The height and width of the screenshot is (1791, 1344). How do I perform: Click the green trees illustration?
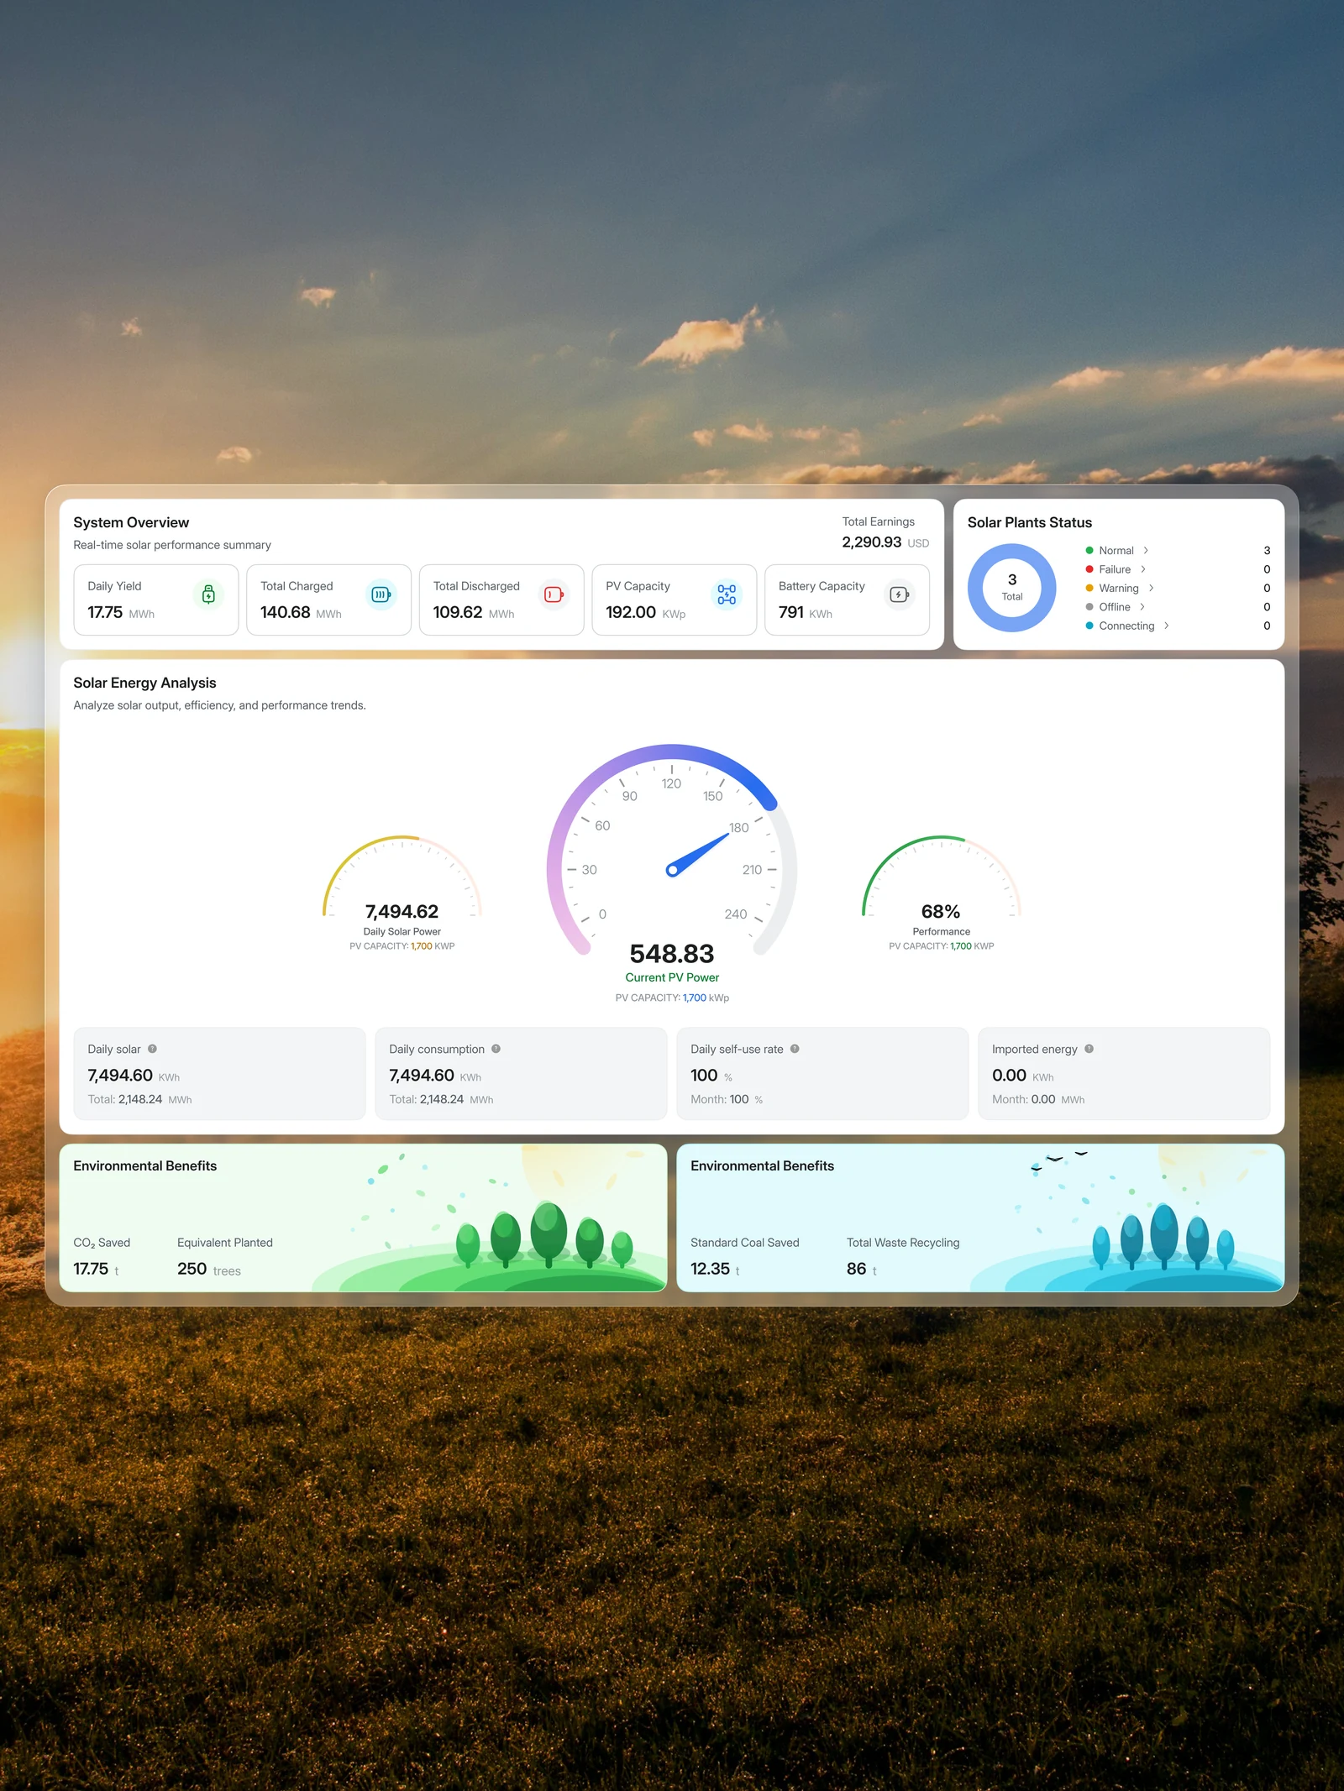click(544, 1234)
